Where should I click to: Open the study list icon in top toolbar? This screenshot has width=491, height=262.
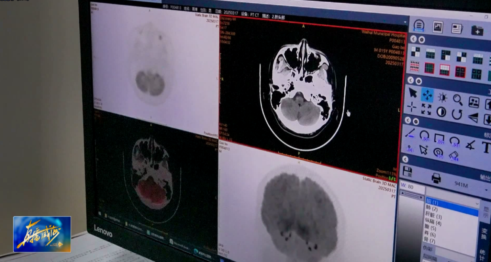(419, 26)
